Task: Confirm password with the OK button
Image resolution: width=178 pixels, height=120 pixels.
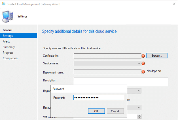Action: pos(96,111)
